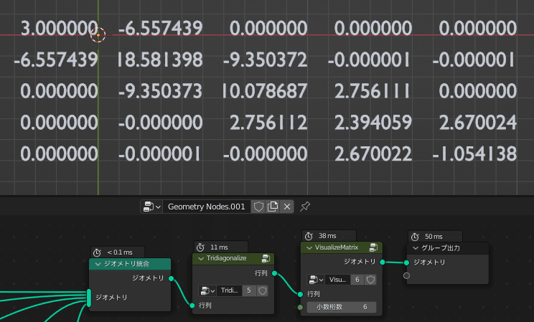This screenshot has height=322, width=534.
Task: Collapse the グループ出力 node
Action: (416, 248)
